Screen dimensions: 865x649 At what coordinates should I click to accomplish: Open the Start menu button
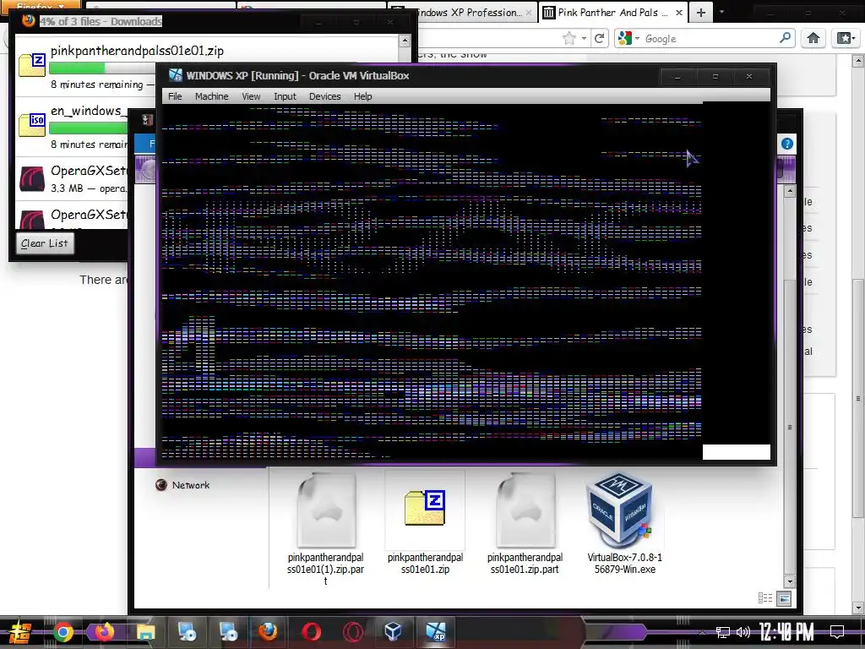coord(19,633)
